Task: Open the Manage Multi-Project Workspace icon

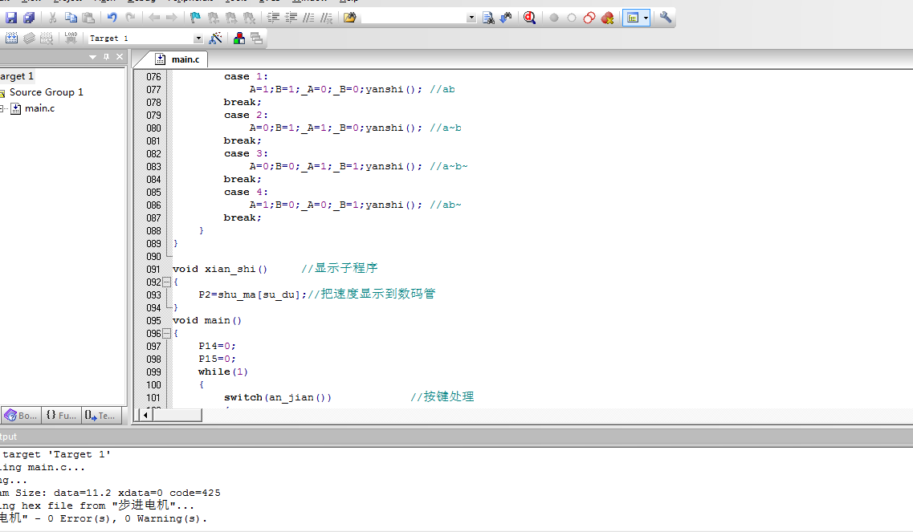Action: tap(256, 39)
